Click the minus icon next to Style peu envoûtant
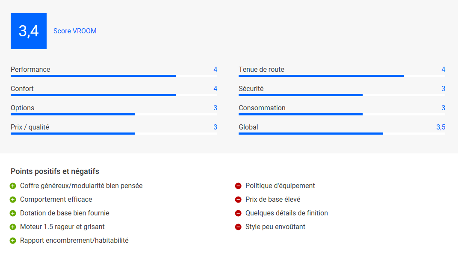 tap(238, 227)
